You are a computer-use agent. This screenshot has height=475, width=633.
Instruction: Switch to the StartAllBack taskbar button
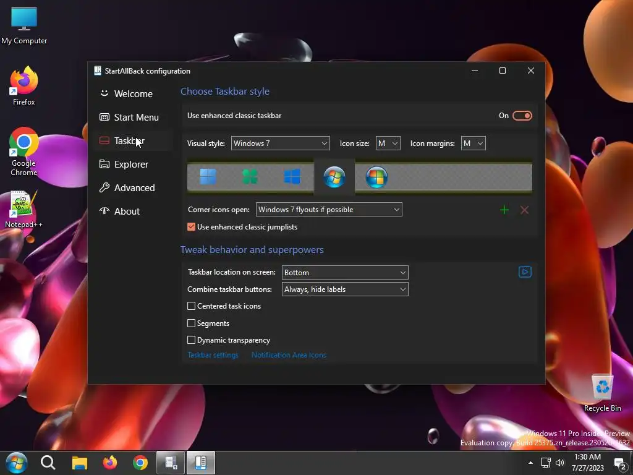tap(201, 463)
